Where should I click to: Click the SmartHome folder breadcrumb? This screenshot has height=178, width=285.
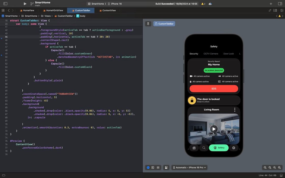(29, 16)
